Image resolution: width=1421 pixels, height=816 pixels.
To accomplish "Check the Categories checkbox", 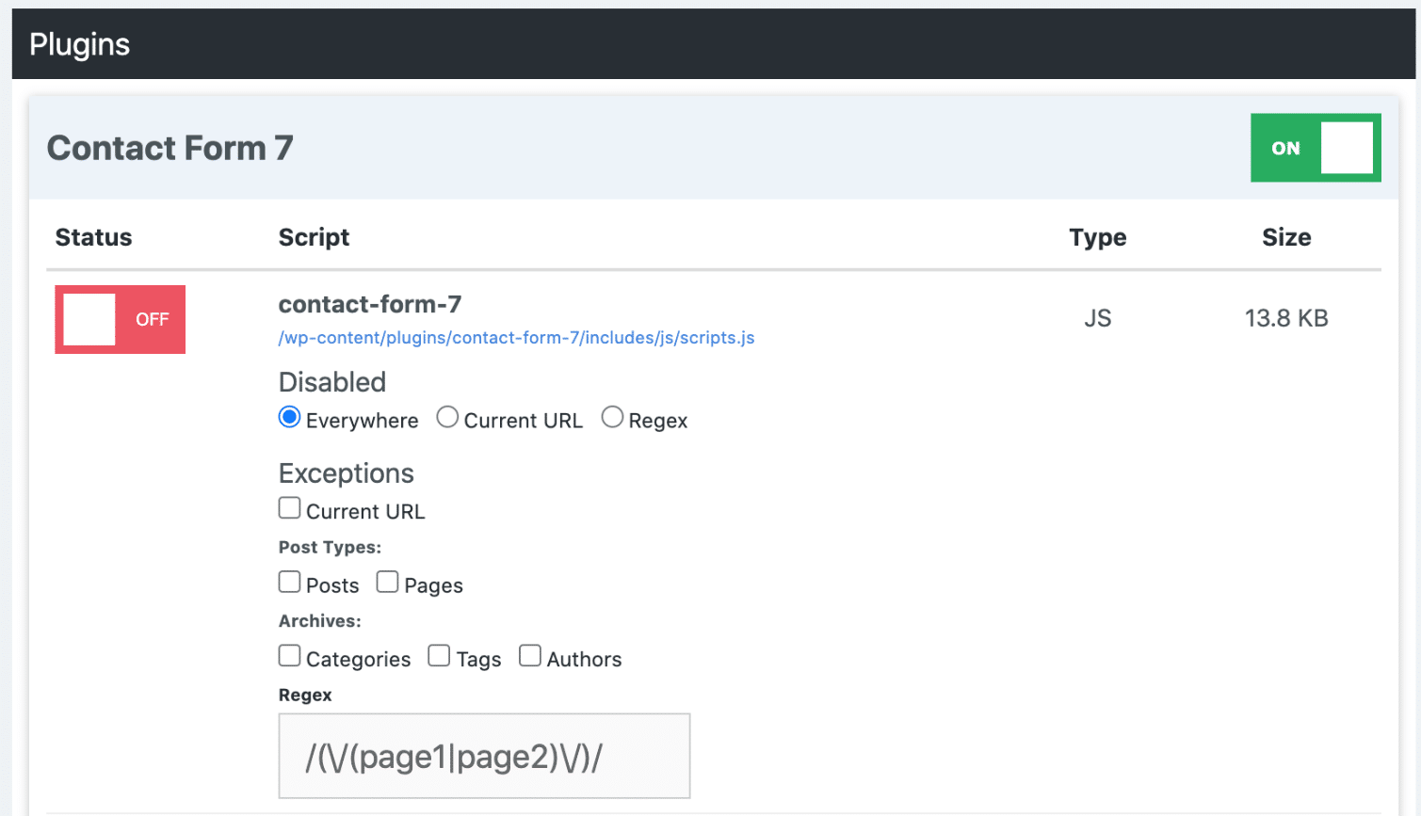I will tap(289, 655).
